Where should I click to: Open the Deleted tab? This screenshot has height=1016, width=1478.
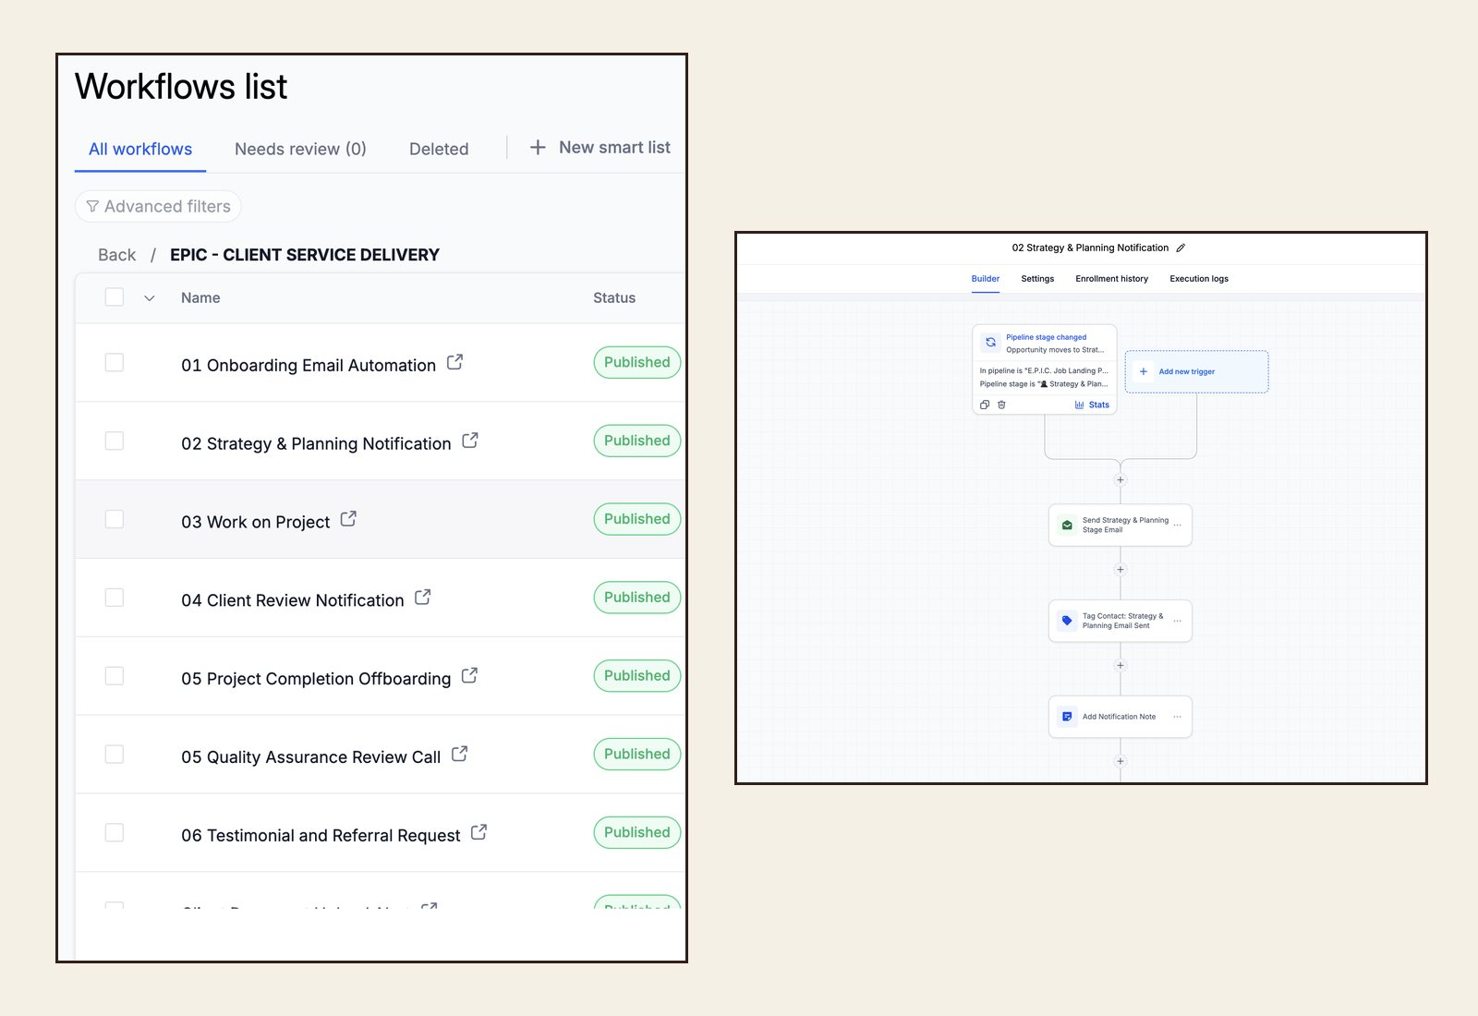[439, 149]
